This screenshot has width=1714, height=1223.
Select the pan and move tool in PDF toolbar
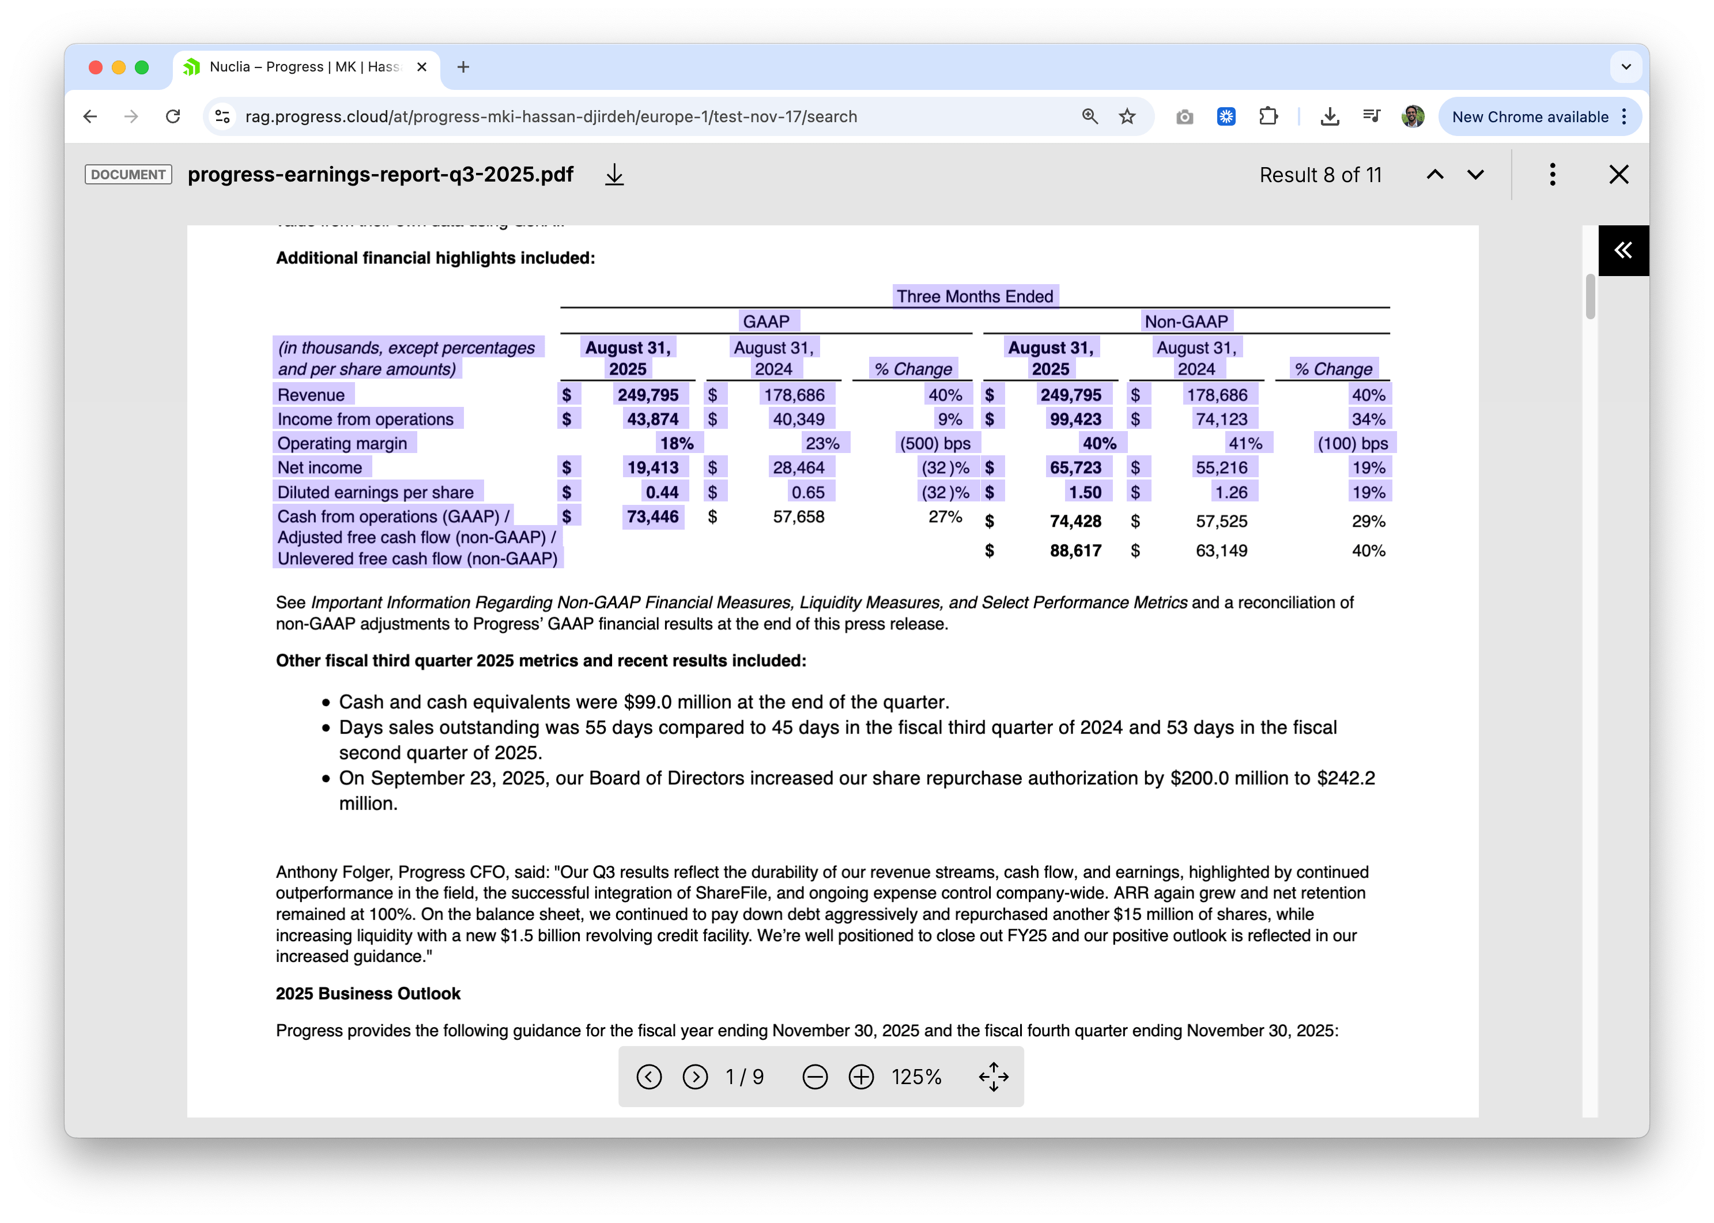click(x=994, y=1077)
